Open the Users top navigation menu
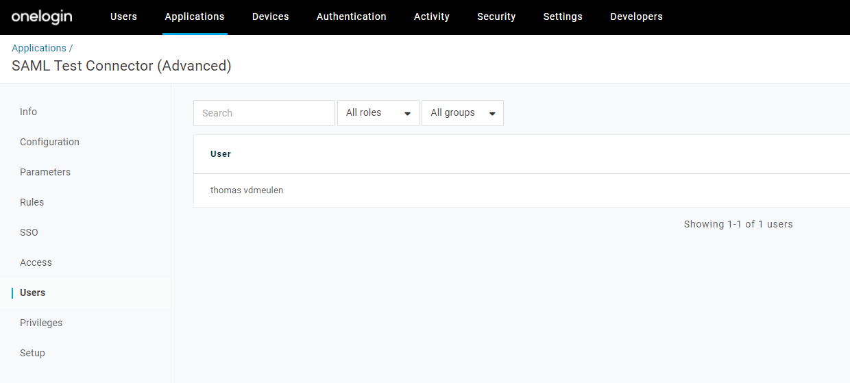The image size is (850, 383). 123,16
